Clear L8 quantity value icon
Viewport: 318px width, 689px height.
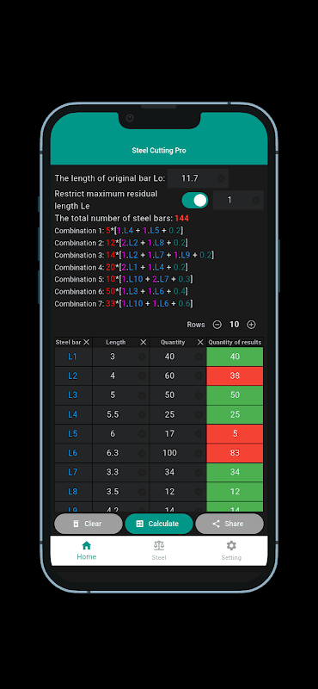tap(199, 491)
